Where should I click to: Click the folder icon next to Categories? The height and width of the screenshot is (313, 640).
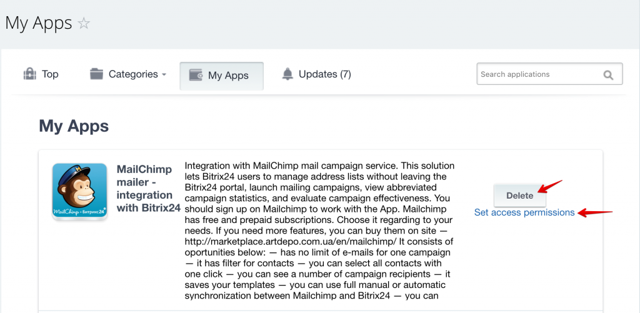coord(96,74)
